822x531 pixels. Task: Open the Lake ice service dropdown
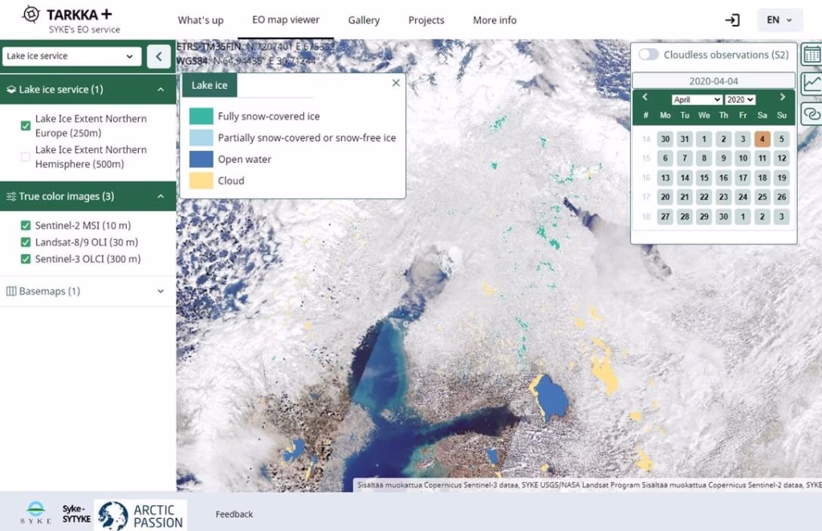tap(71, 56)
